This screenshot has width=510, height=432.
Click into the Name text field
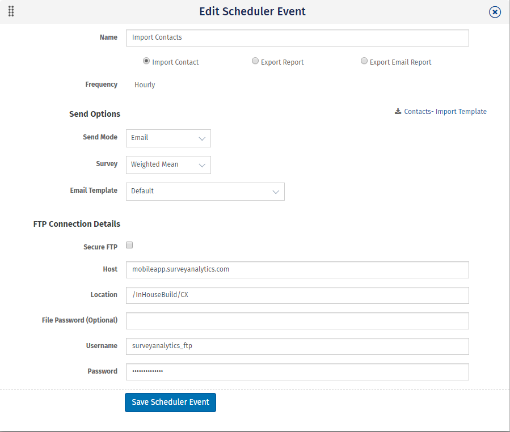297,38
